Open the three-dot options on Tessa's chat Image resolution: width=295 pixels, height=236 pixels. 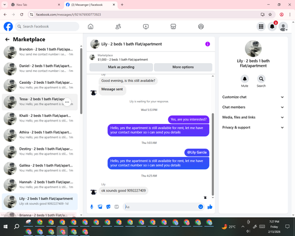pyautogui.click(x=67, y=102)
